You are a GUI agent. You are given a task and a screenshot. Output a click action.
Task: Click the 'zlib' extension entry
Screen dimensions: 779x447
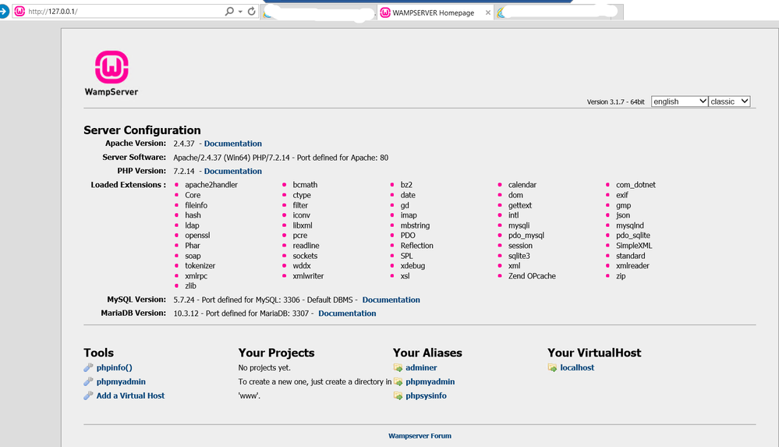[191, 286]
